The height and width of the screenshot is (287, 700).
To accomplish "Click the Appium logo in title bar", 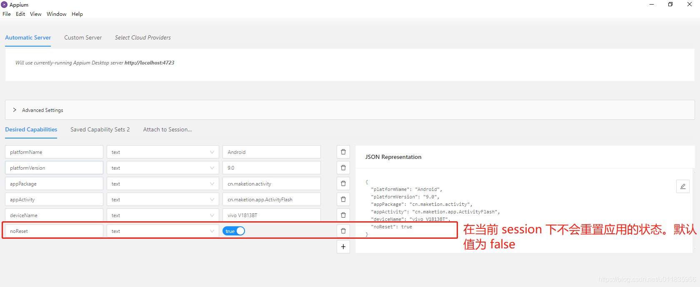I will point(4,5).
